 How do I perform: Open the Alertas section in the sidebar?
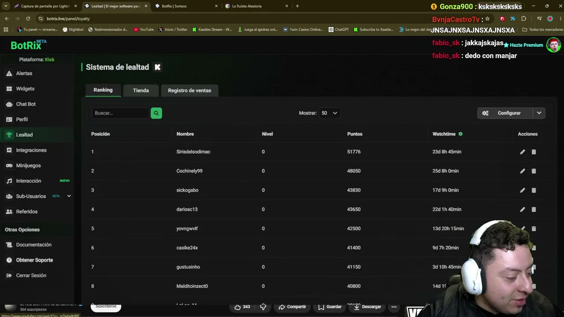24,74
